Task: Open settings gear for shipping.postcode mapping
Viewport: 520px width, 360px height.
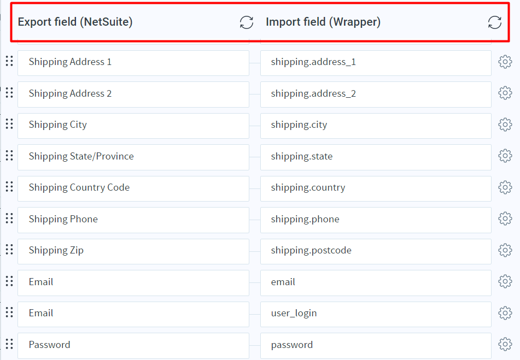Action: [x=505, y=250]
